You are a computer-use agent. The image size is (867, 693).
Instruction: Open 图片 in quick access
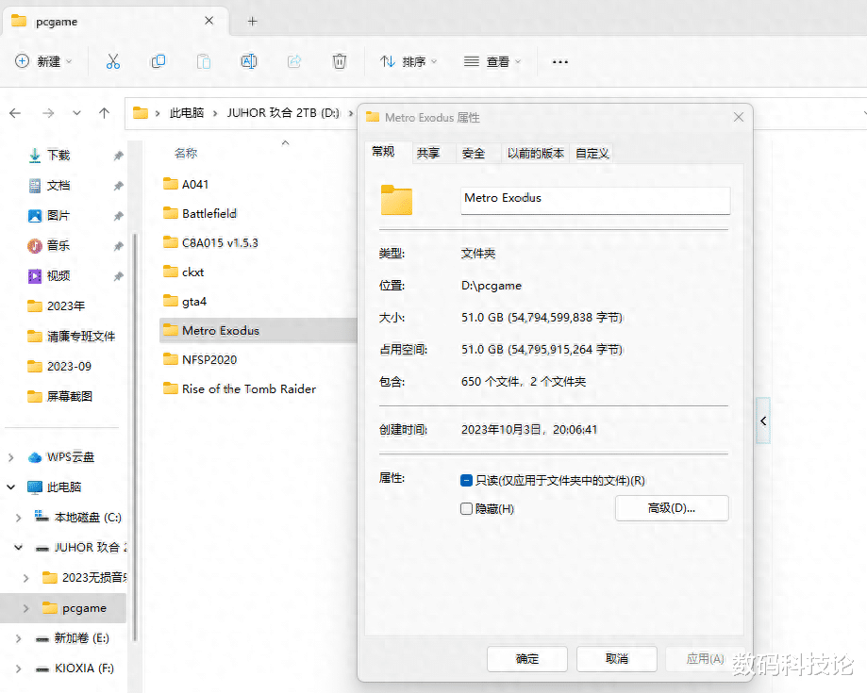click(58, 216)
